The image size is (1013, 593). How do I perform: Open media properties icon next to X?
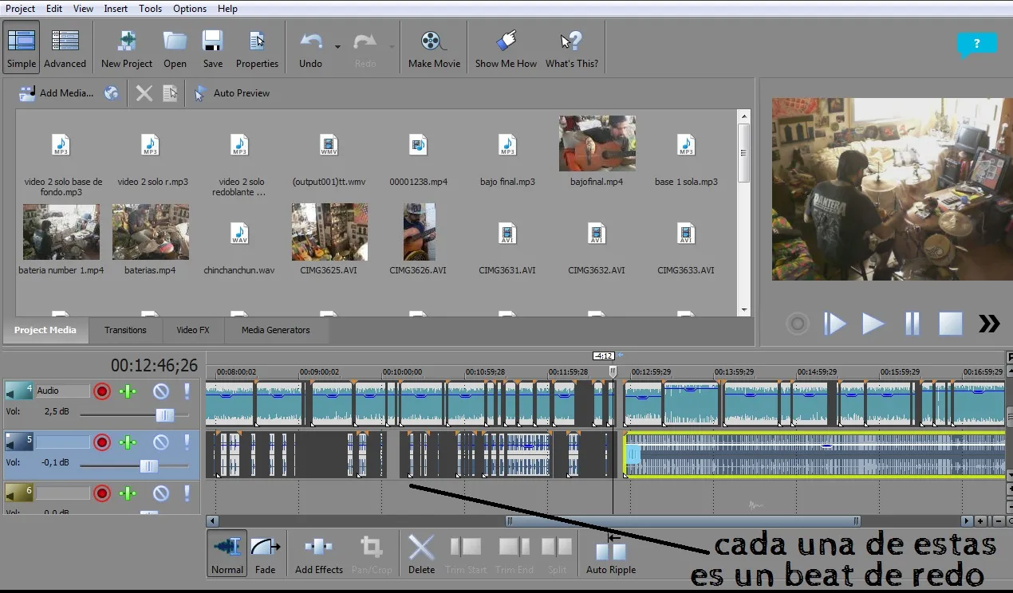pos(170,93)
